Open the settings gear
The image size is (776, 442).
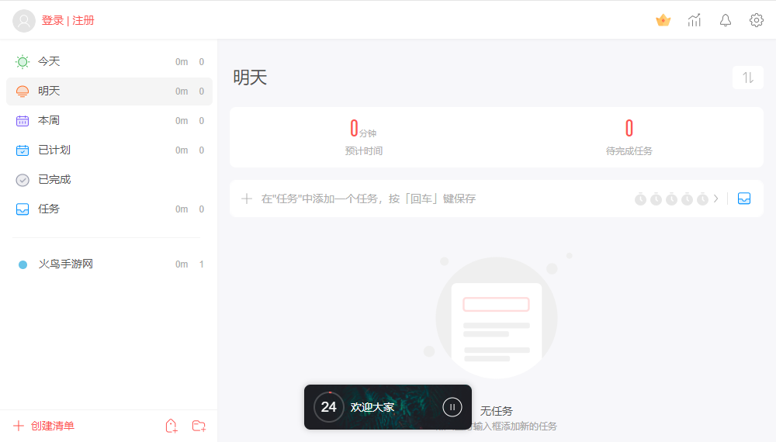click(756, 20)
